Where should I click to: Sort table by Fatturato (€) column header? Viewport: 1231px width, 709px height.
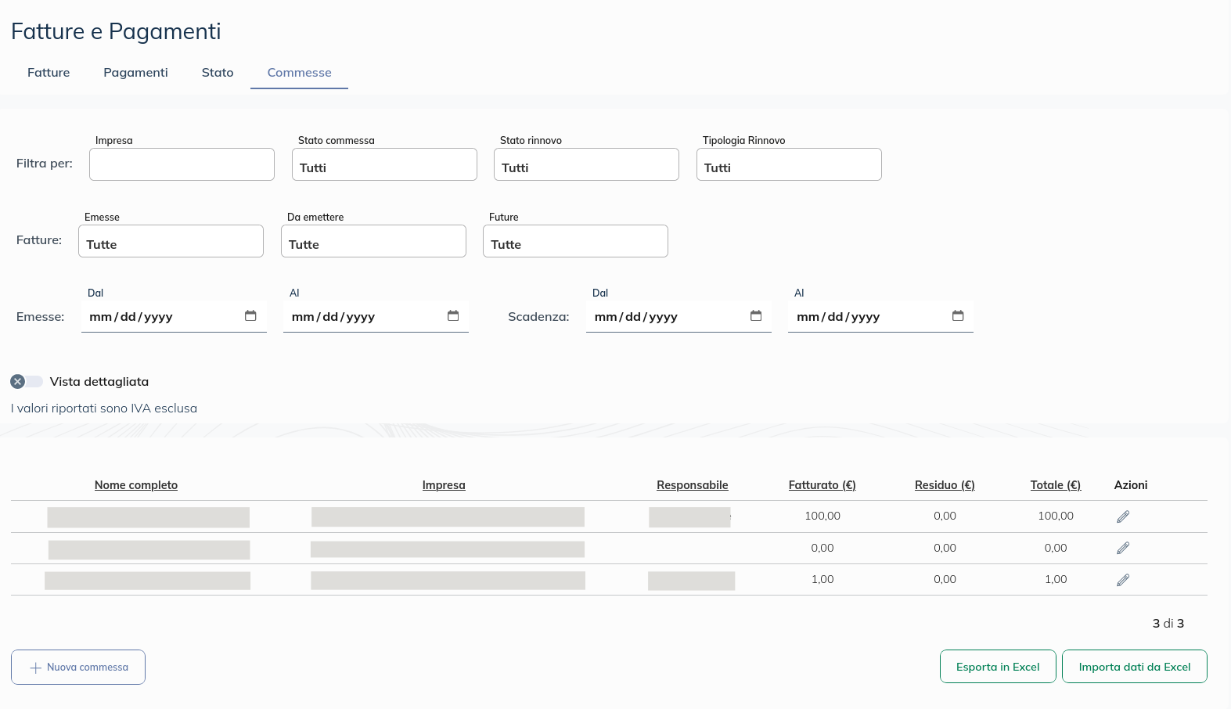(822, 485)
